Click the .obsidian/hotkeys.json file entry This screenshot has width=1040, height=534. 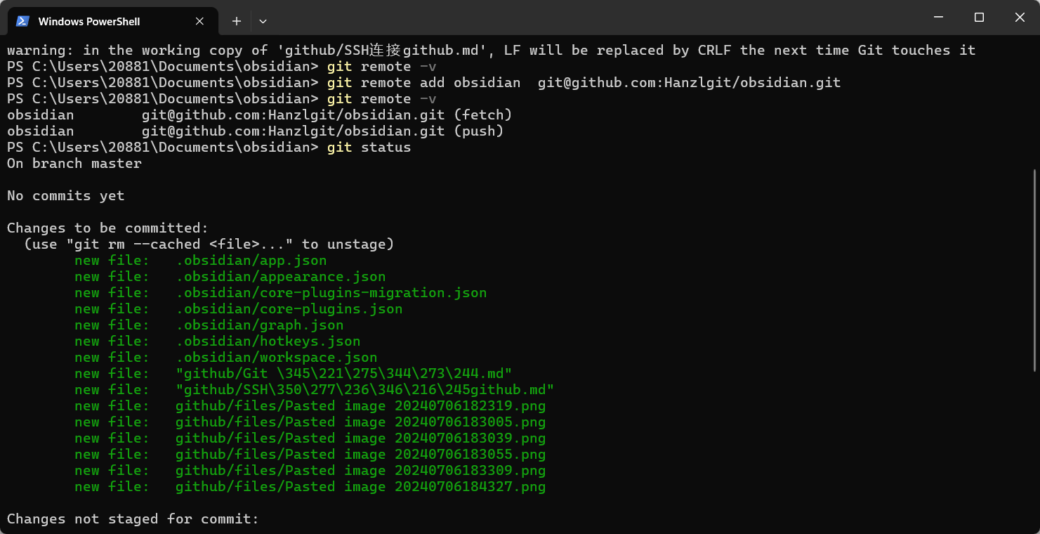pos(268,341)
